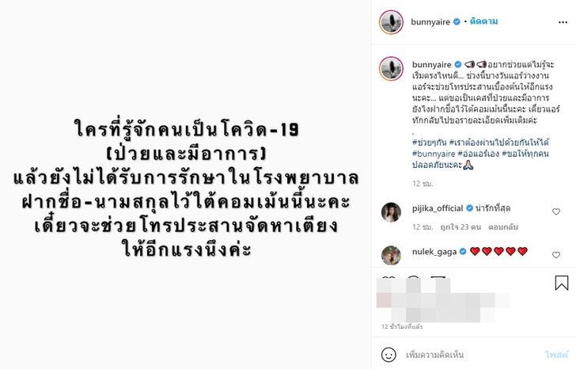The height and width of the screenshot is (369, 576).
Task: Click bunnyaire username in the header
Action: click(430, 21)
